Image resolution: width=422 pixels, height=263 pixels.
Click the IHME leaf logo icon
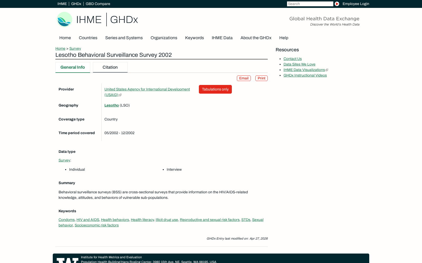pyautogui.click(x=64, y=19)
